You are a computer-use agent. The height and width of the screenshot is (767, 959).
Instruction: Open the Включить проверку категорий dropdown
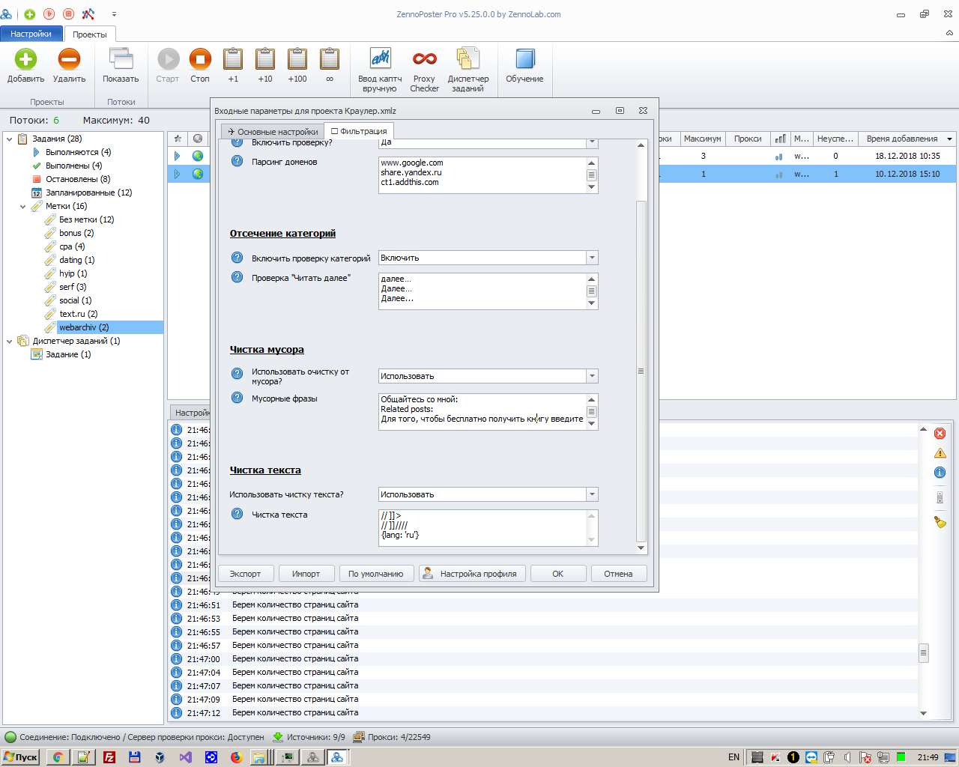point(592,258)
